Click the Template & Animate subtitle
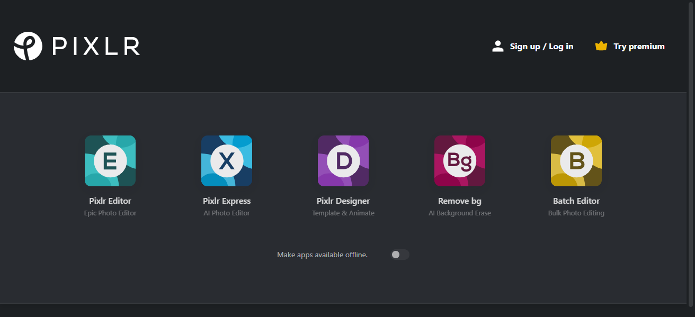Viewport: 695px width, 317px height. [343, 213]
